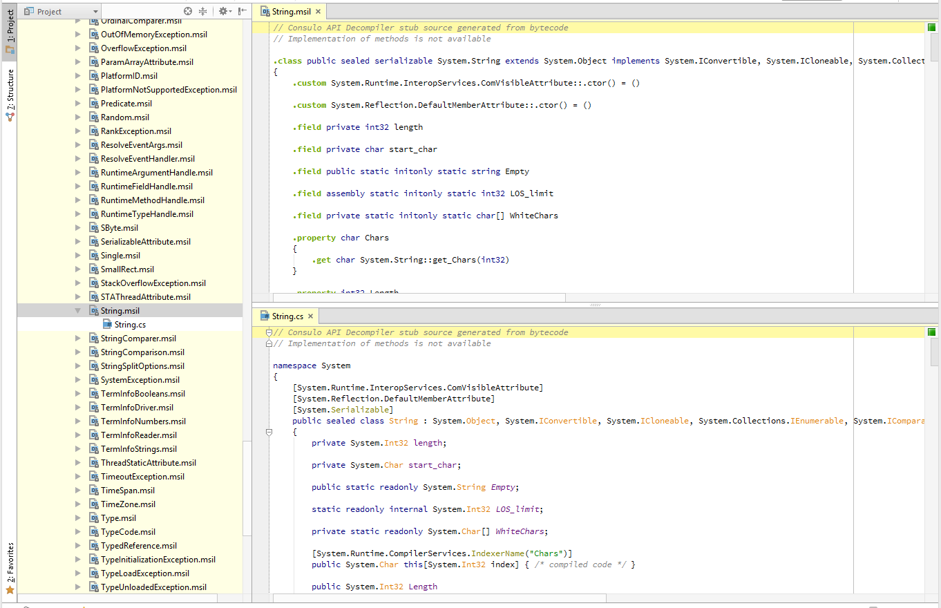Collapse the comment fold in String.cs
Viewport: 941px width, 608px height.
coord(269,332)
